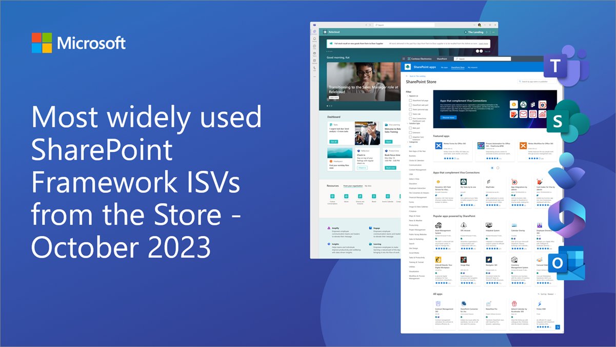
Task: Click the Discover more button
Action: pos(448,117)
